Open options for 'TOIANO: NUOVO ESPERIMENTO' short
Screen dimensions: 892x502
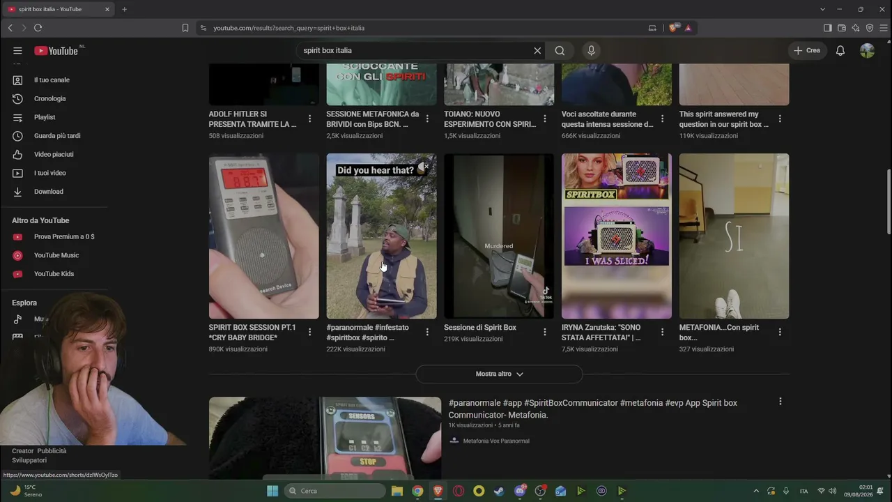tap(545, 119)
